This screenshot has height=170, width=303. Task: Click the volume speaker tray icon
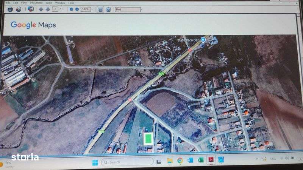point(287,158)
